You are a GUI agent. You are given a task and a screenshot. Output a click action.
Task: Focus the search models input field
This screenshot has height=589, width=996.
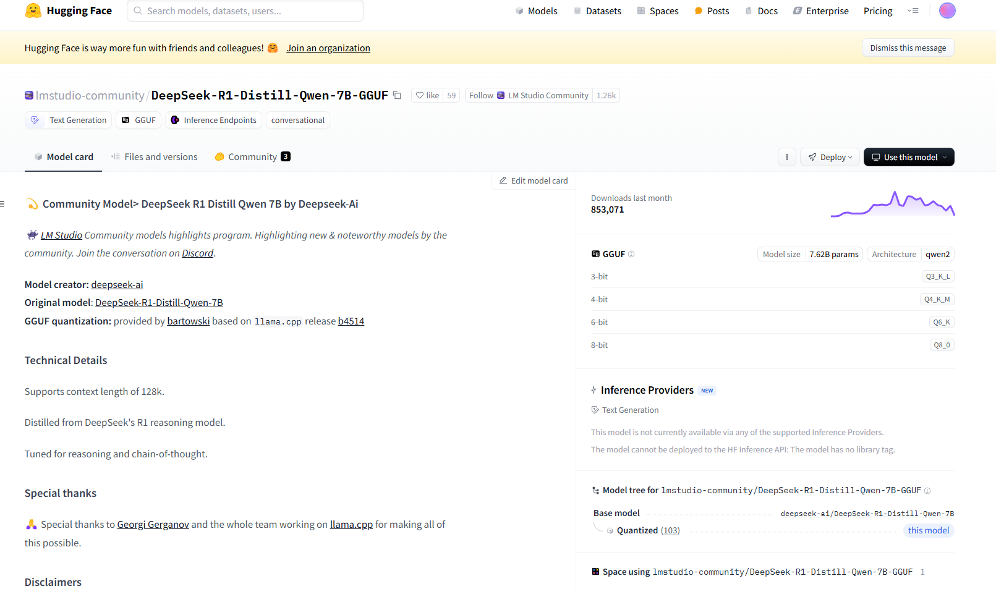245,11
